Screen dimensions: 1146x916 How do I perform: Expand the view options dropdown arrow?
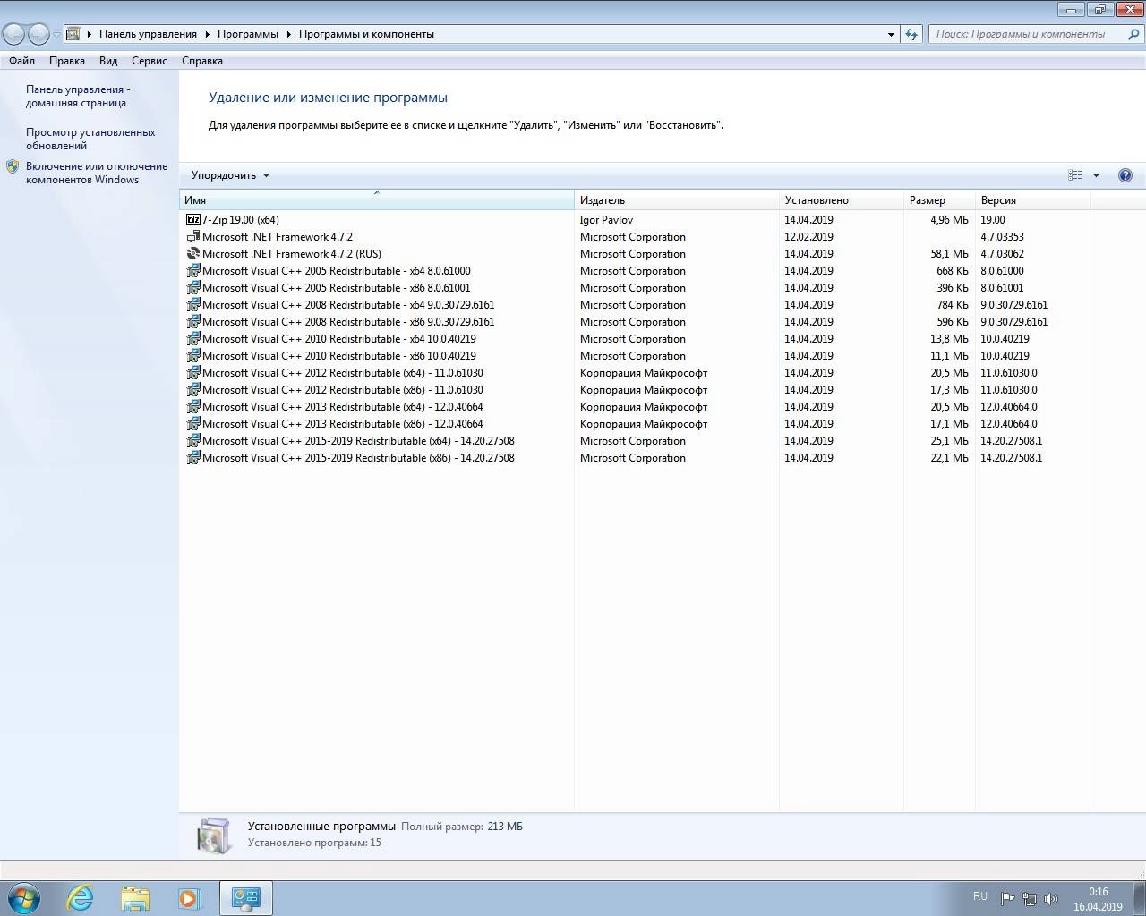click(1096, 175)
